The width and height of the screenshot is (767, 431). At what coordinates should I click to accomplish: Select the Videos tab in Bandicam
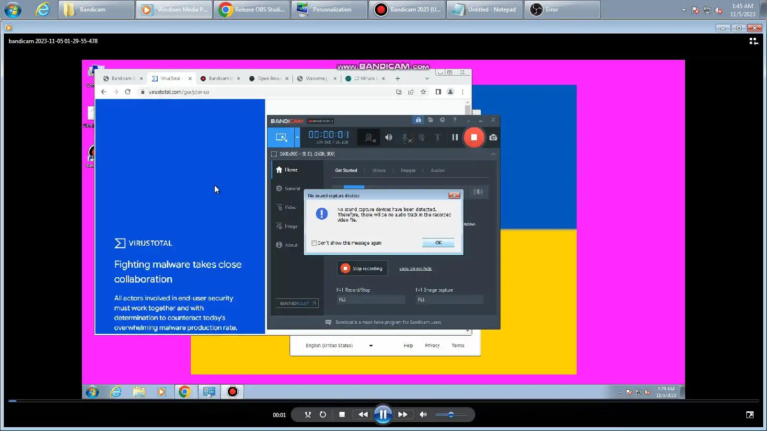(x=379, y=170)
